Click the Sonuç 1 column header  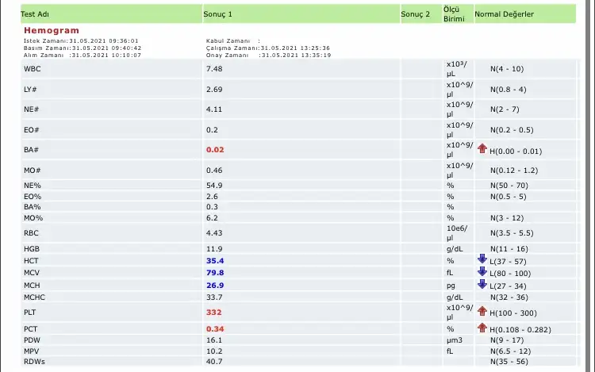point(219,14)
